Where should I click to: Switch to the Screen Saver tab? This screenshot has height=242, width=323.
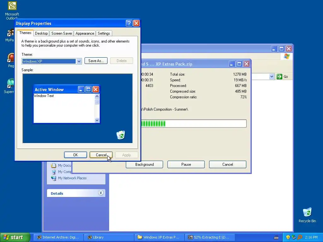(x=62, y=33)
